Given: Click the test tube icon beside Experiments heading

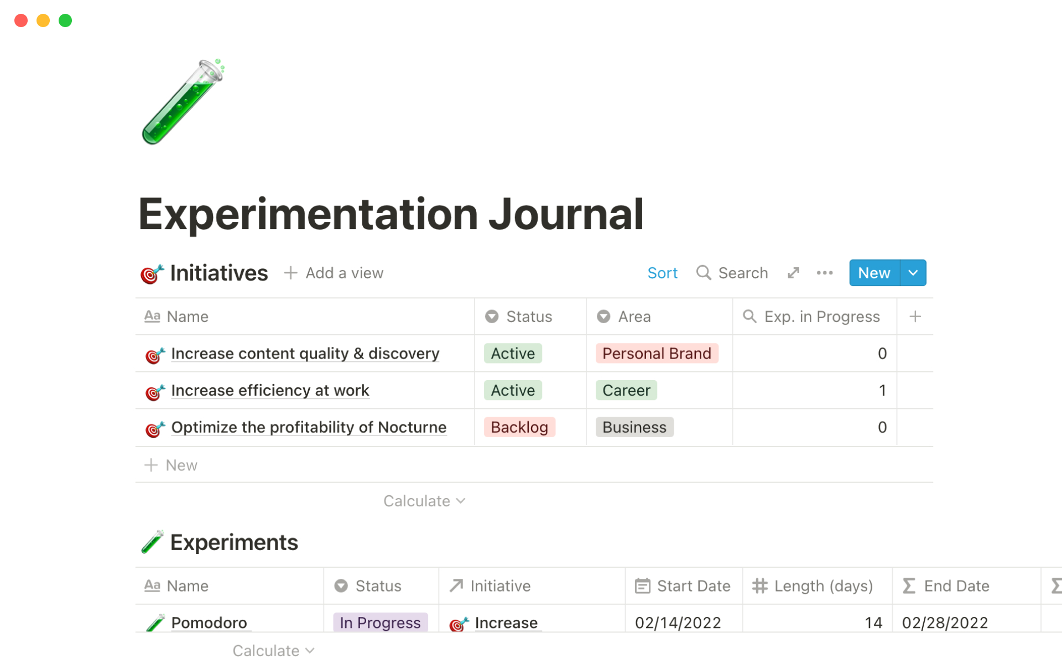Looking at the screenshot, I should click(x=152, y=542).
